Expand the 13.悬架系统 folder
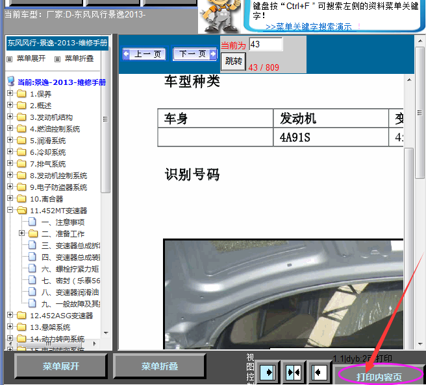 10,326
